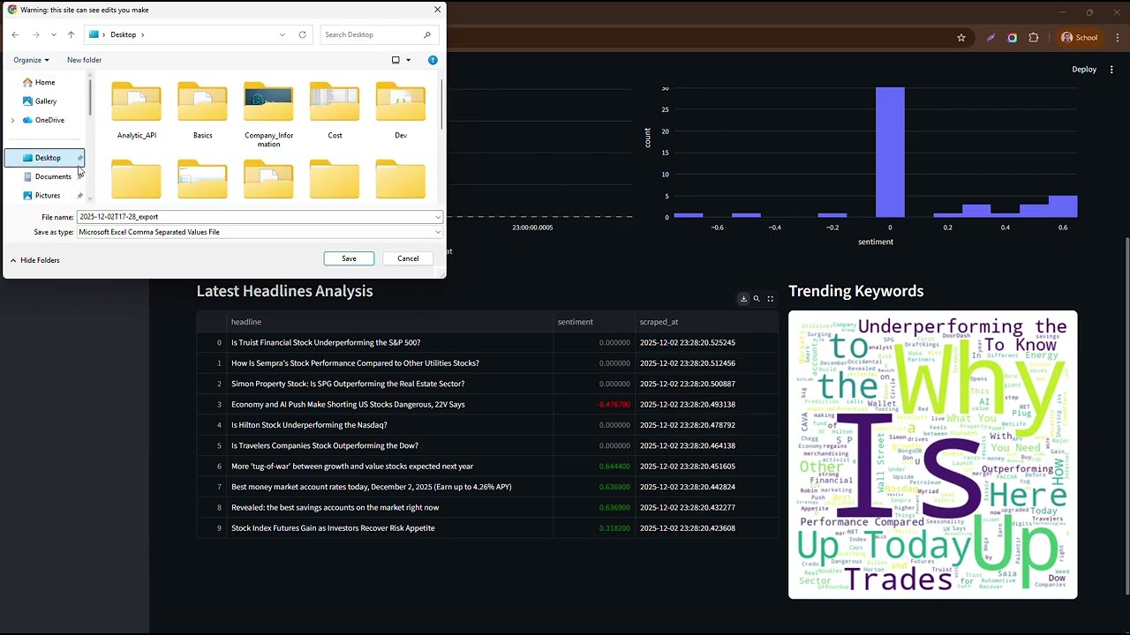Sort table by the sentiment column header
1130x635 pixels.
point(576,322)
